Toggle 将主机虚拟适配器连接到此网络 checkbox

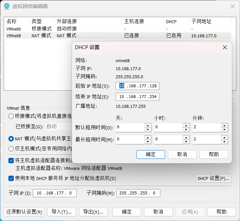point(11,161)
